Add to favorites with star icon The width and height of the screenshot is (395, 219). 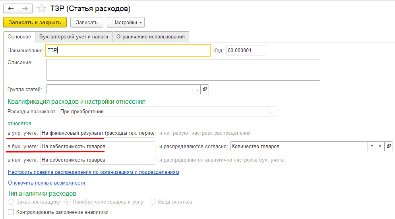pos(41,8)
